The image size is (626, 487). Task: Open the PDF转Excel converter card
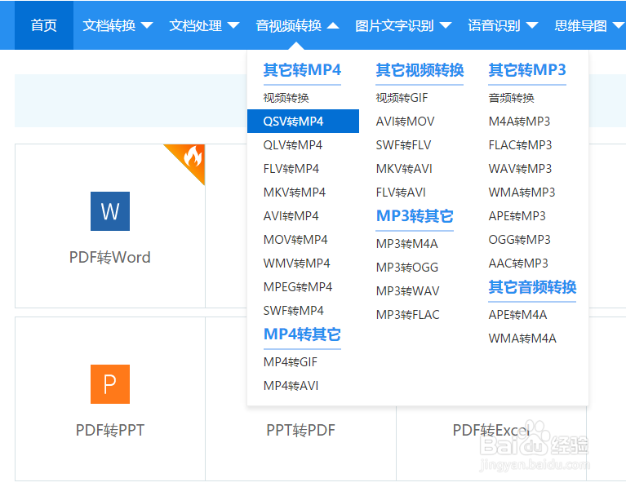click(x=491, y=431)
